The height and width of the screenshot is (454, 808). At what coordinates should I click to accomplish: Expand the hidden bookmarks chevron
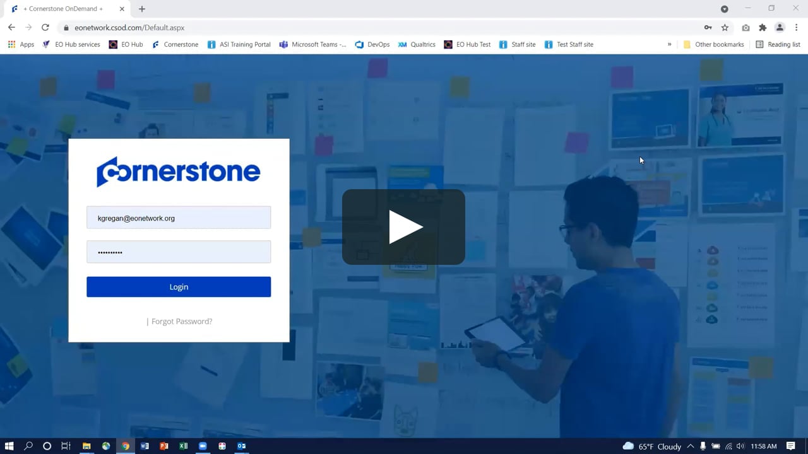(669, 45)
